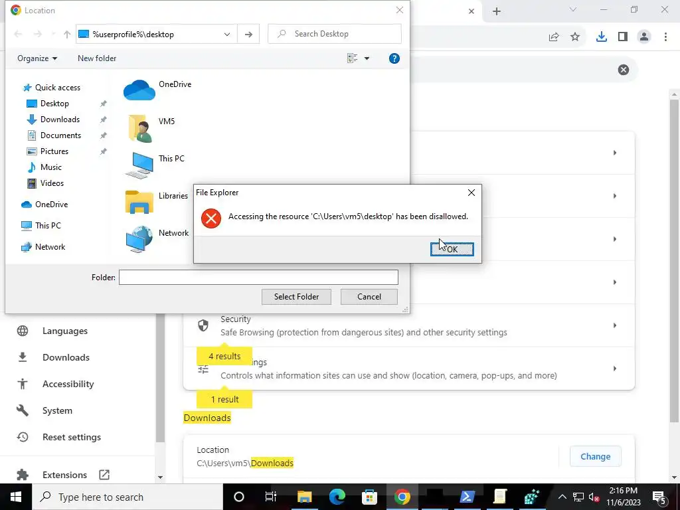The width and height of the screenshot is (680, 510).
Task: Click the Select Folder button
Action: (x=296, y=297)
